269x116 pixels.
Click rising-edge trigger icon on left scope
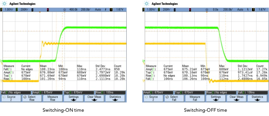click(x=105, y=9)
